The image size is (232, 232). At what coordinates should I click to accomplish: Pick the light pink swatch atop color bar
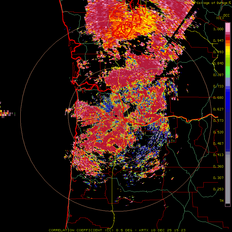click(x=228, y=27)
